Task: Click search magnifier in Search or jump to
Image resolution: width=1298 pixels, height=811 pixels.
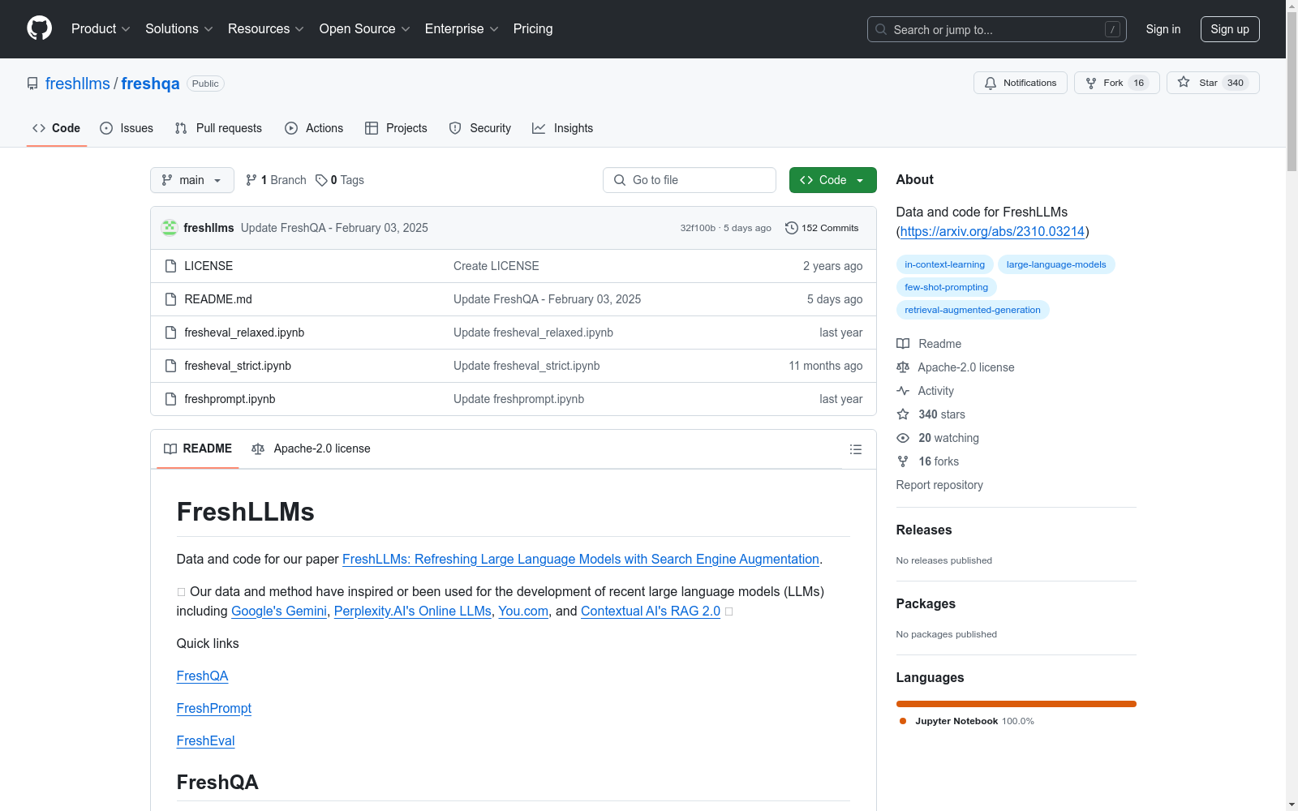Action: point(881,29)
